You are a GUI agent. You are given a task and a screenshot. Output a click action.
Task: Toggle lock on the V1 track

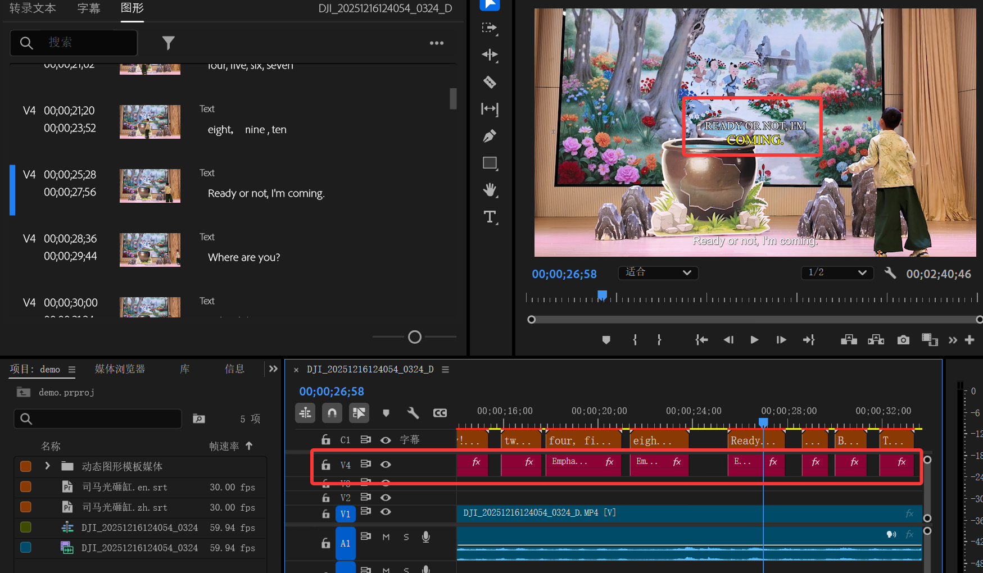point(326,513)
